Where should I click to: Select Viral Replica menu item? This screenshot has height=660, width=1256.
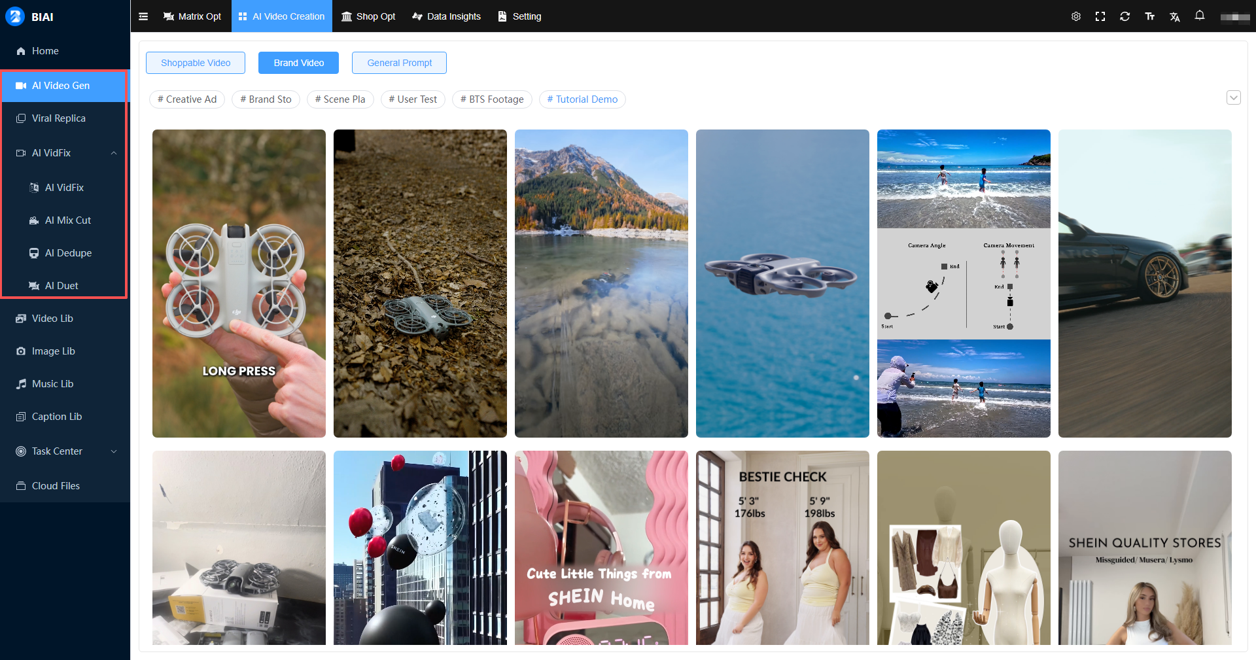[65, 118]
